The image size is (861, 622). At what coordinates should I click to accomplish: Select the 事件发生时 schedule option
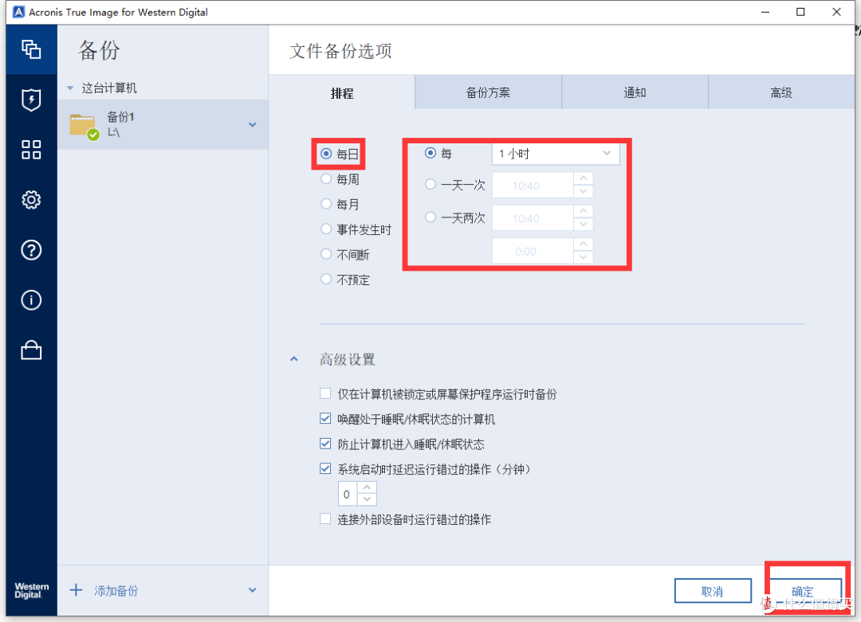coord(326,229)
